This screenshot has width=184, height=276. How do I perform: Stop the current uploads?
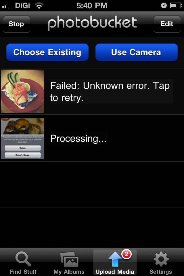(17, 24)
